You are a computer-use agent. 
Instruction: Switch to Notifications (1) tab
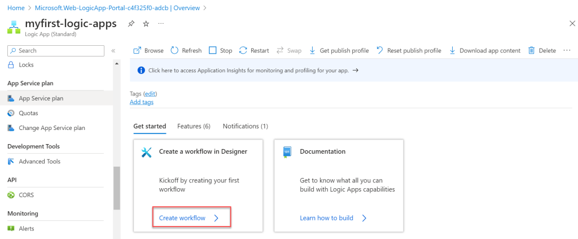(x=246, y=126)
